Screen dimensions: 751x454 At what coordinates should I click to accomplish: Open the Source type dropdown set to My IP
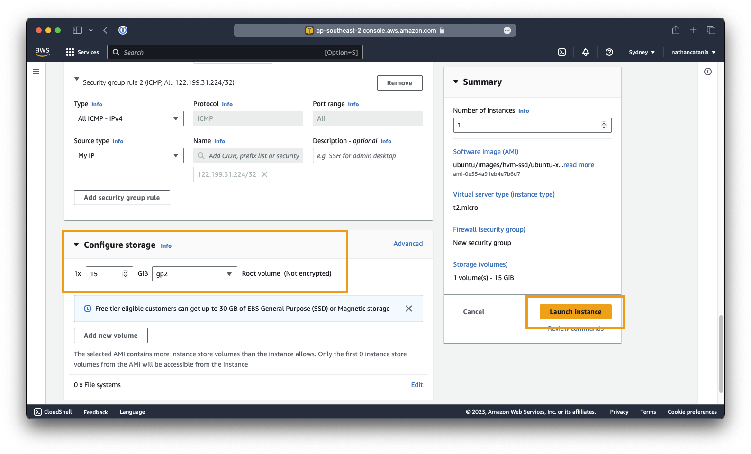[x=128, y=155]
